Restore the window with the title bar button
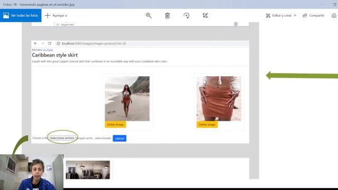 coord(334,4)
